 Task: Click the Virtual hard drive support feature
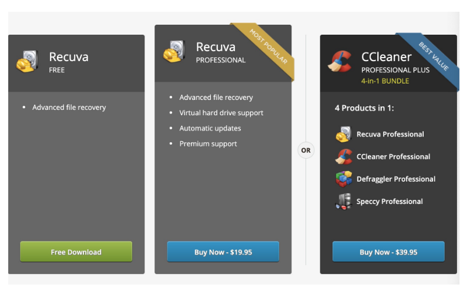[221, 113]
